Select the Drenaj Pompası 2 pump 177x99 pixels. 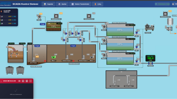click(x=129, y=83)
